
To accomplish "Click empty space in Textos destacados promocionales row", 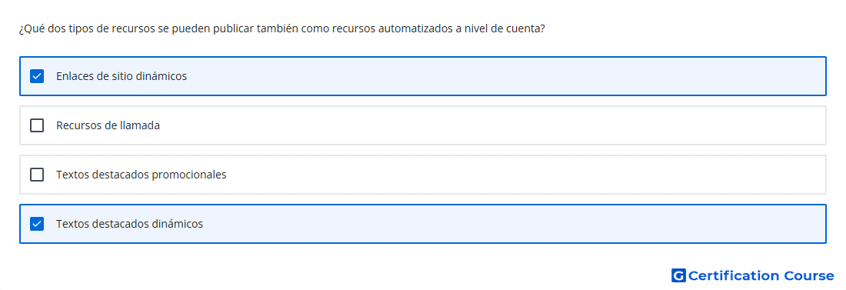I will [x=523, y=175].
